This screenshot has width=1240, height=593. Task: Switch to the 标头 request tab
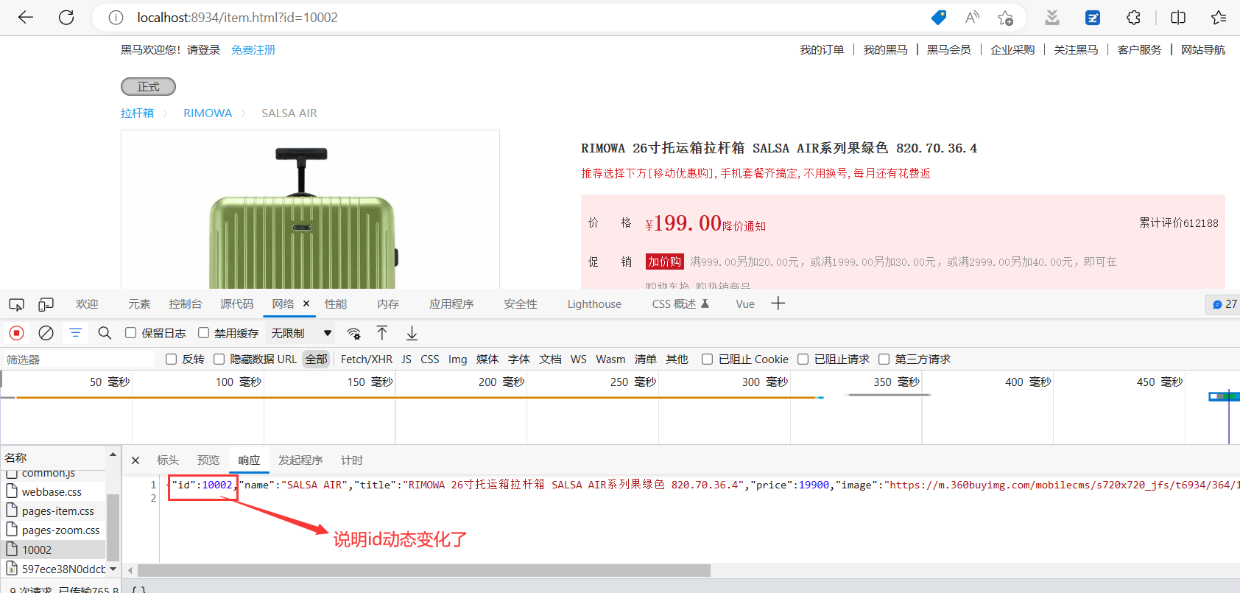(168, 460)
